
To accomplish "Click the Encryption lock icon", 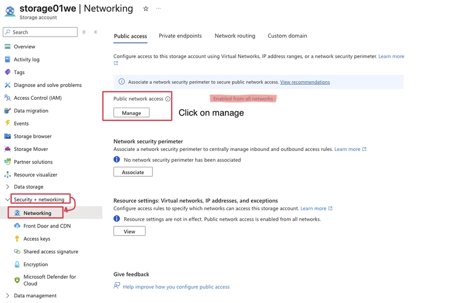I will pyautogui.click(x=17, y=264).
